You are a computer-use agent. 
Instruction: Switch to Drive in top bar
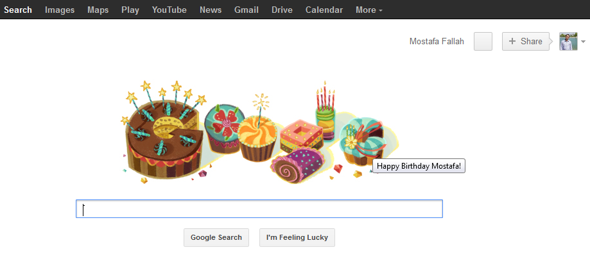[282, 10]
